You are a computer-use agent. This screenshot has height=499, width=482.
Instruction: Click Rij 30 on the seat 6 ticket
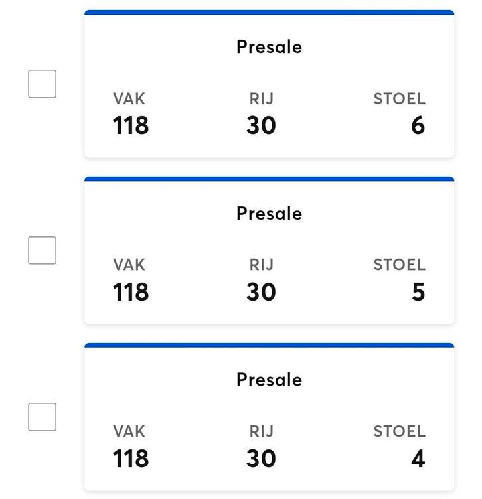[x=261, y=125]
